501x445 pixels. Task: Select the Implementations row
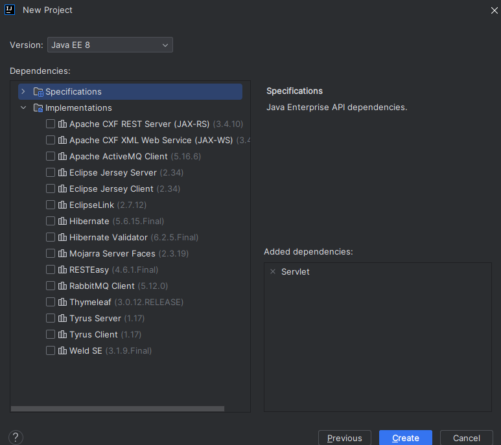tap(130, 108)
